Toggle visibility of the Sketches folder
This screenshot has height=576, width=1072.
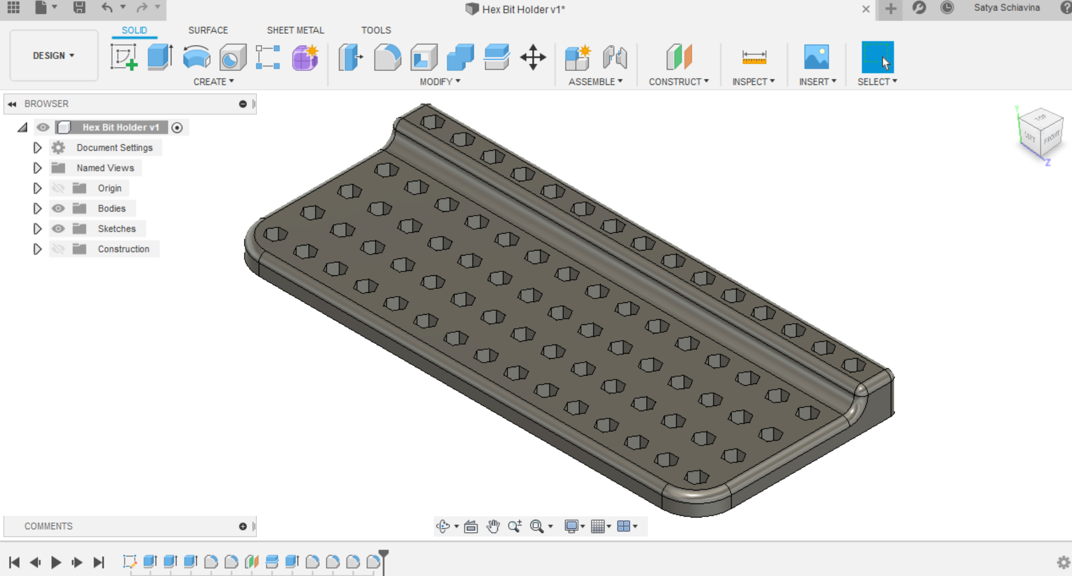(58, 229)
